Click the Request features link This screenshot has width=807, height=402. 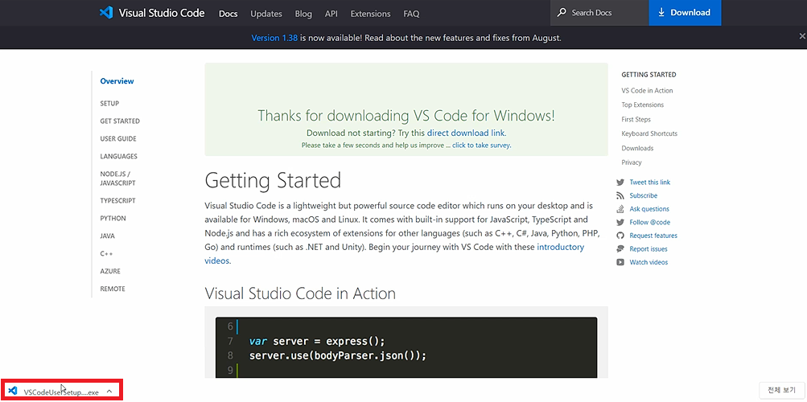click(x=653, y=236)
